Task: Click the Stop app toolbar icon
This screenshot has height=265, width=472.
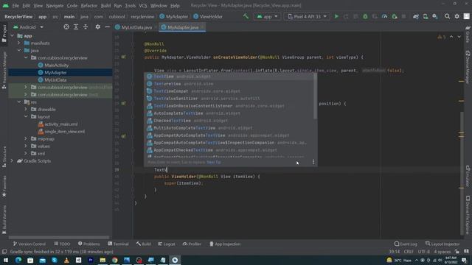Action: [403, 16]
